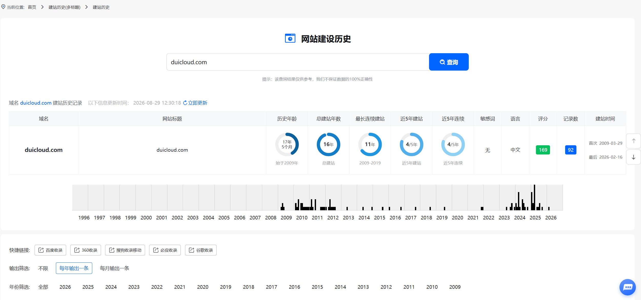The width and height of the screenshot is (641, 300).
Task: Open the 百度收录 quick link
Action: click(x=50, y=250)
